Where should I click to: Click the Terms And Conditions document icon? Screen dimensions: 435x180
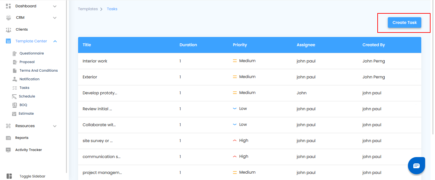[14, 71]
